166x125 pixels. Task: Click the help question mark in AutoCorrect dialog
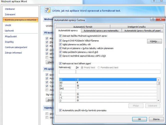coord(153,19)
